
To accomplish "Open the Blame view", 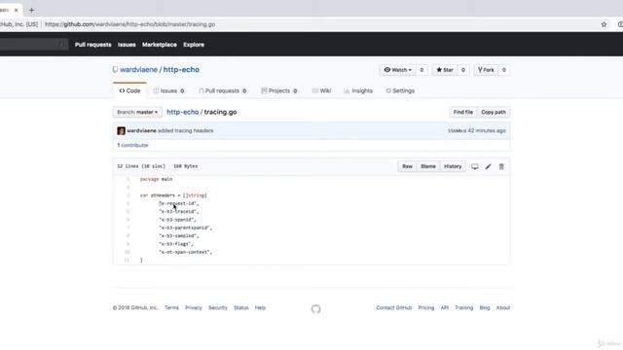I will point(428,166).
